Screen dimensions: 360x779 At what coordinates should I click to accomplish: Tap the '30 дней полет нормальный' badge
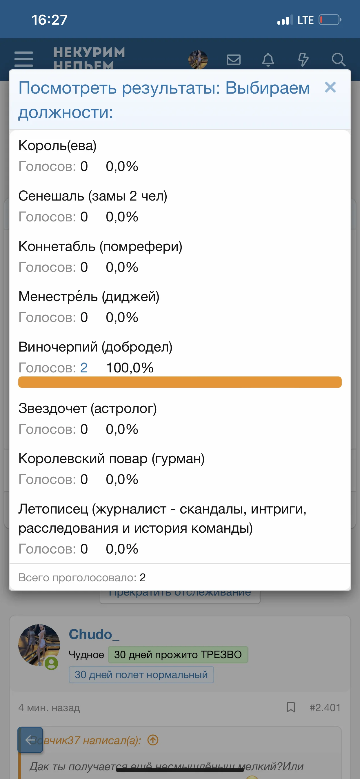pos(141,674)
